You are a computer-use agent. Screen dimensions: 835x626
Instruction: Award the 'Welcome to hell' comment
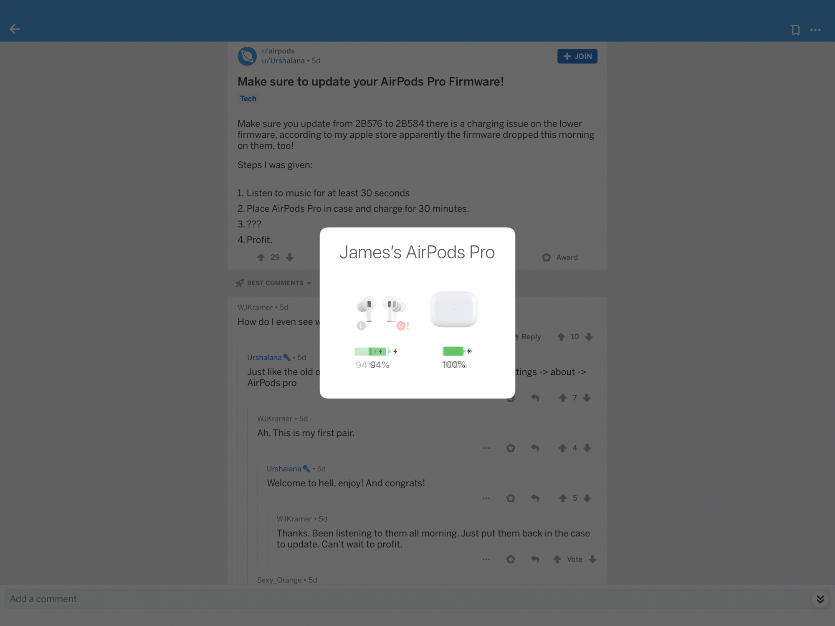(x=511, y=498)
